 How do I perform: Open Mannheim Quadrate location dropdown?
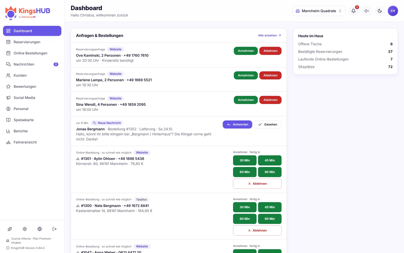coord(319,11)
